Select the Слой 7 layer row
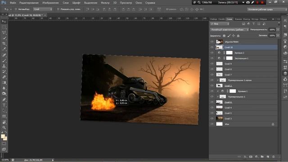288x162 pixels. pyautogui.click(x=243, y=75)
